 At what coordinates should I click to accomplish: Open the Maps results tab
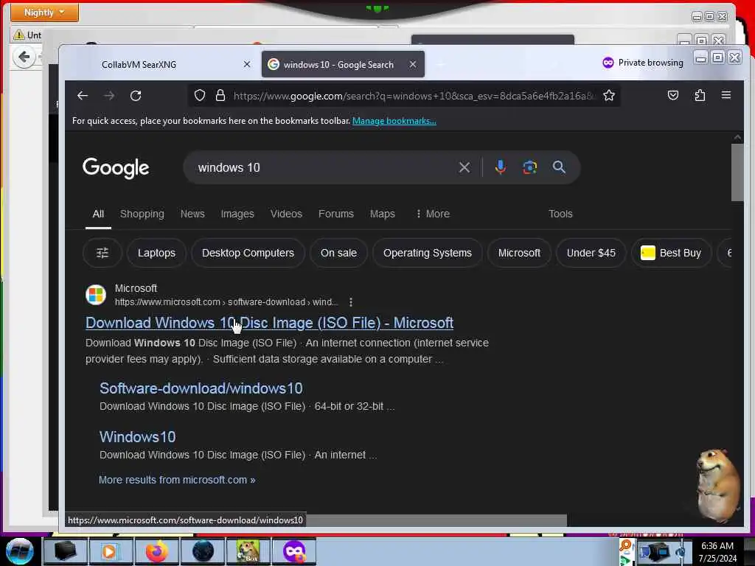pos(383,214)
